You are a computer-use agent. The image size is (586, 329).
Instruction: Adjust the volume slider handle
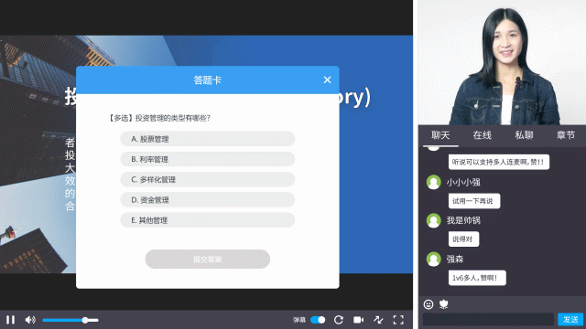(x=85, y=320)
